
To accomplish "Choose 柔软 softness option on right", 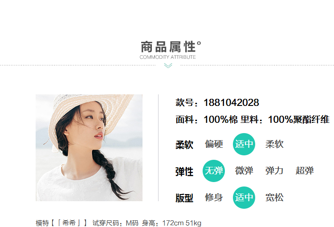I will pyautogui.click(x=274, y=144).
